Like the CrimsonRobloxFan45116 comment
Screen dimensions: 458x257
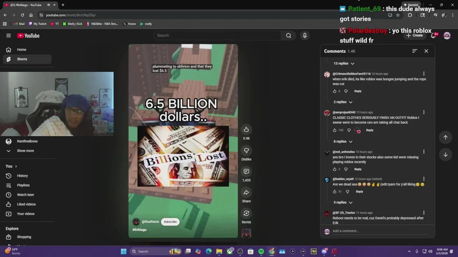coord(335,91)
